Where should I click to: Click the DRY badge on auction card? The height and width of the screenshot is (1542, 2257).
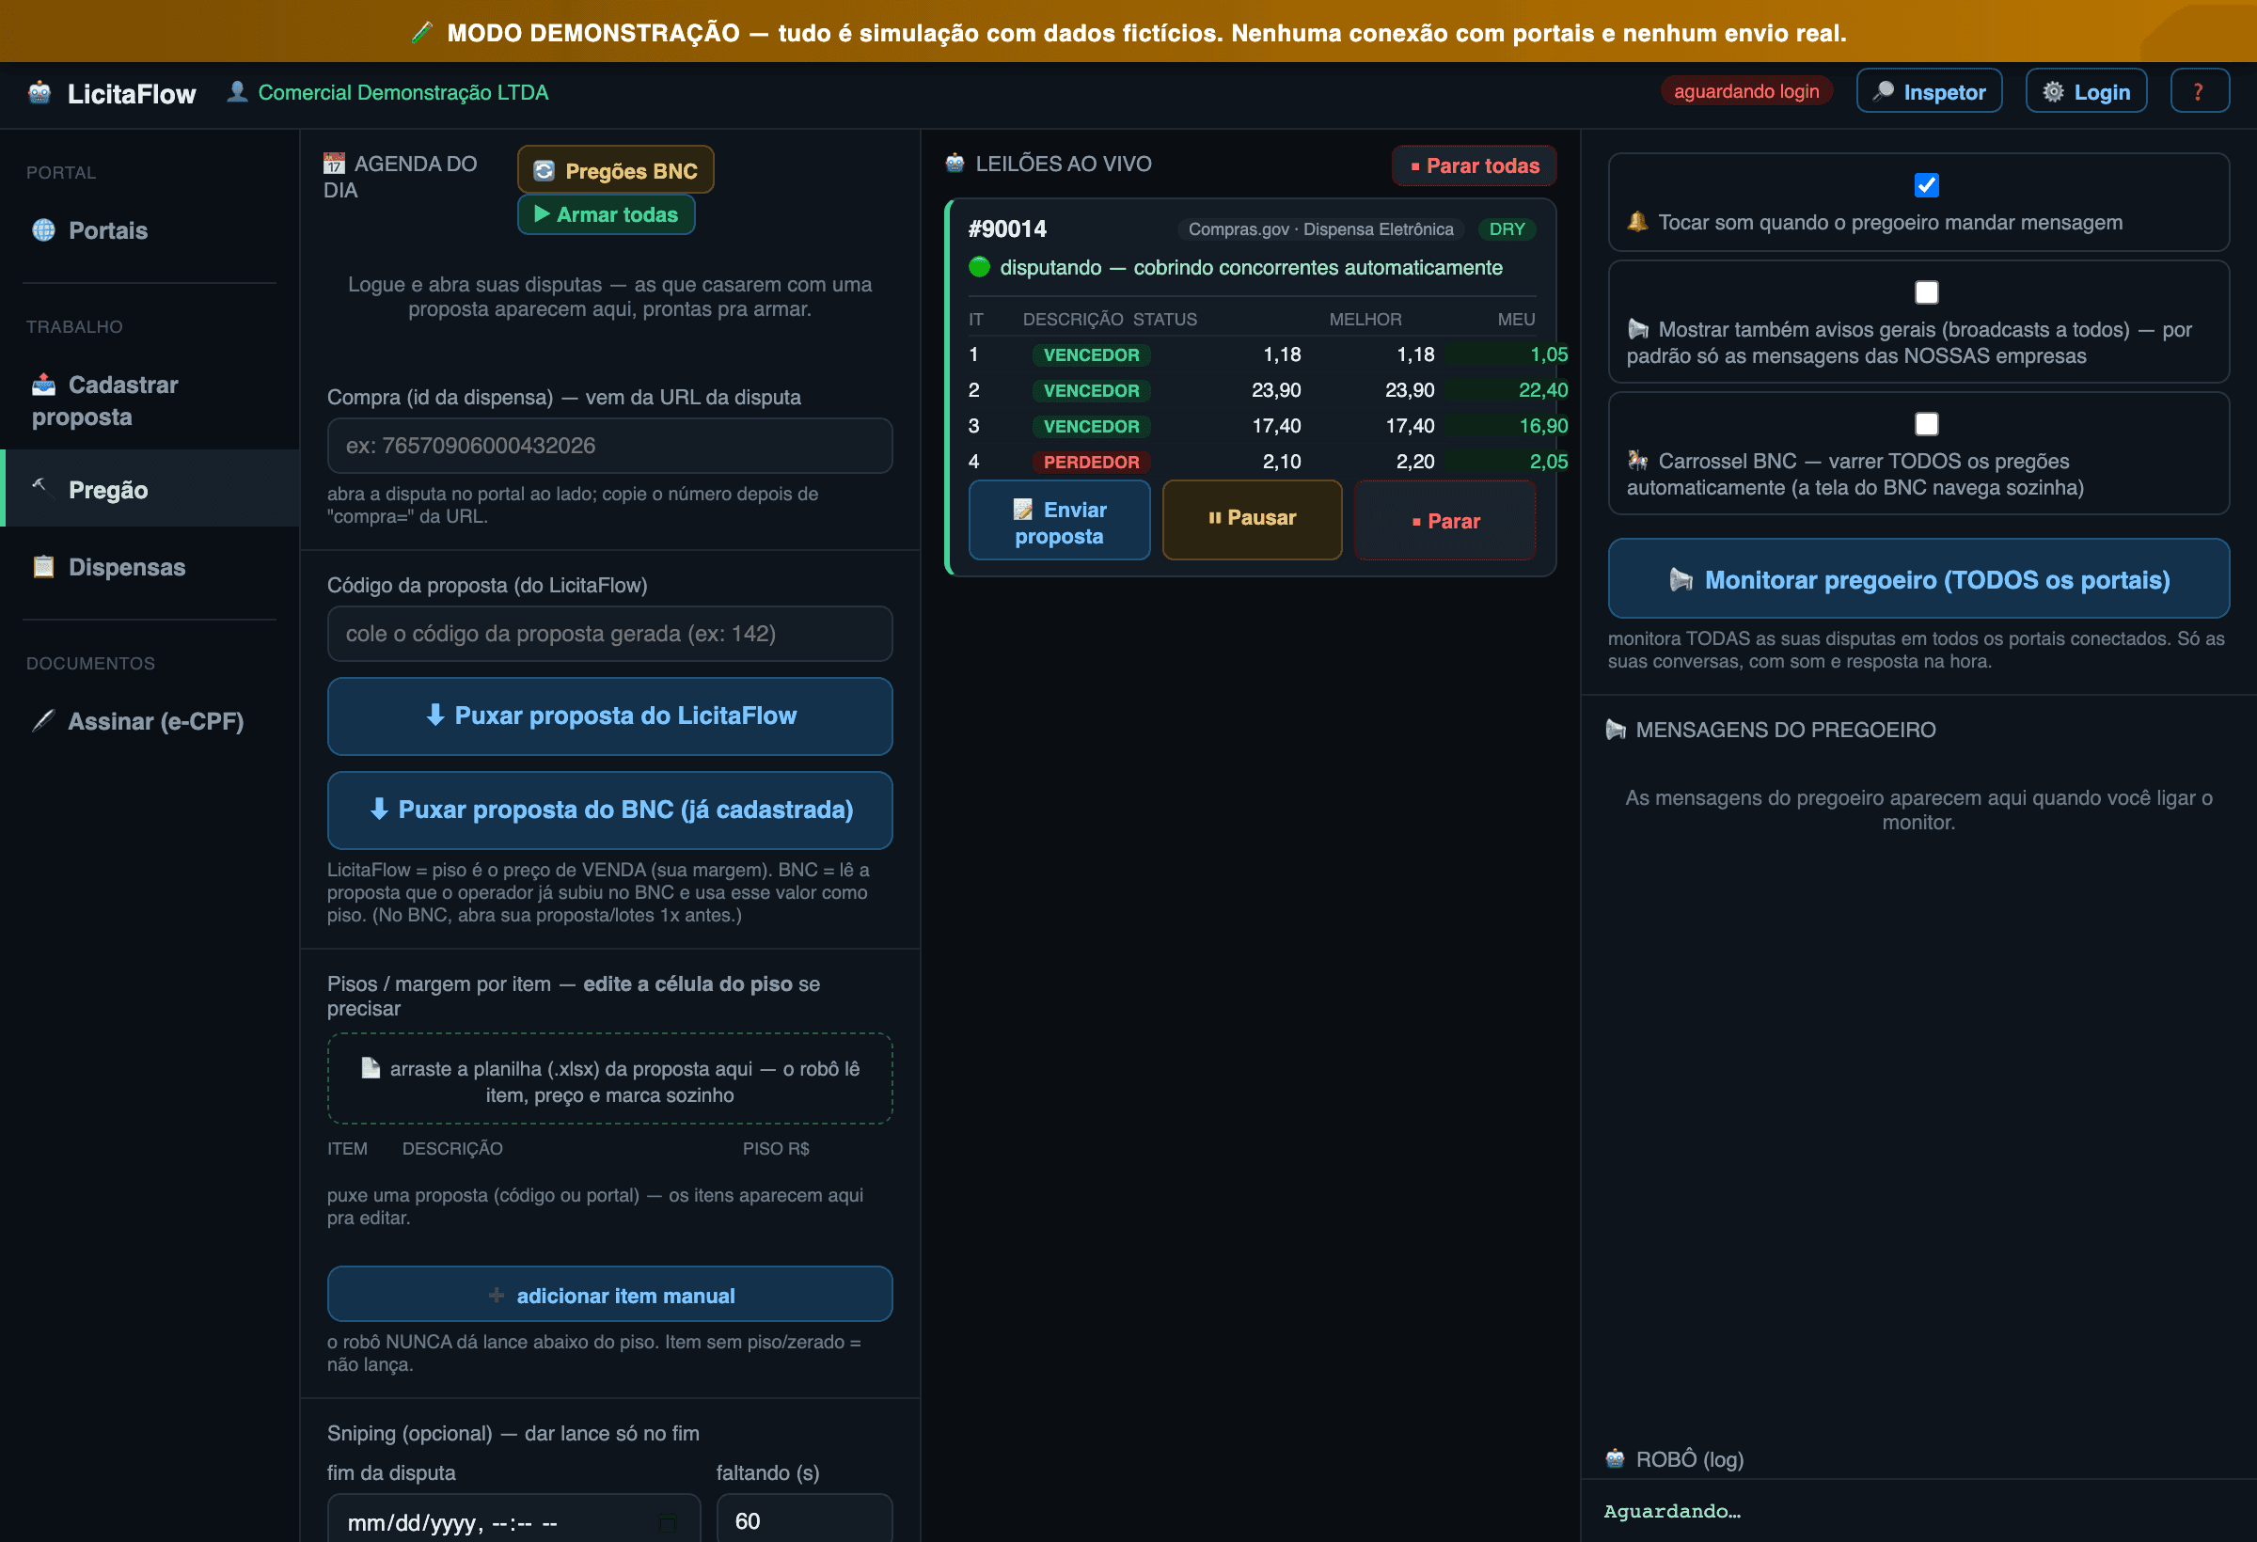point(1507,229)
